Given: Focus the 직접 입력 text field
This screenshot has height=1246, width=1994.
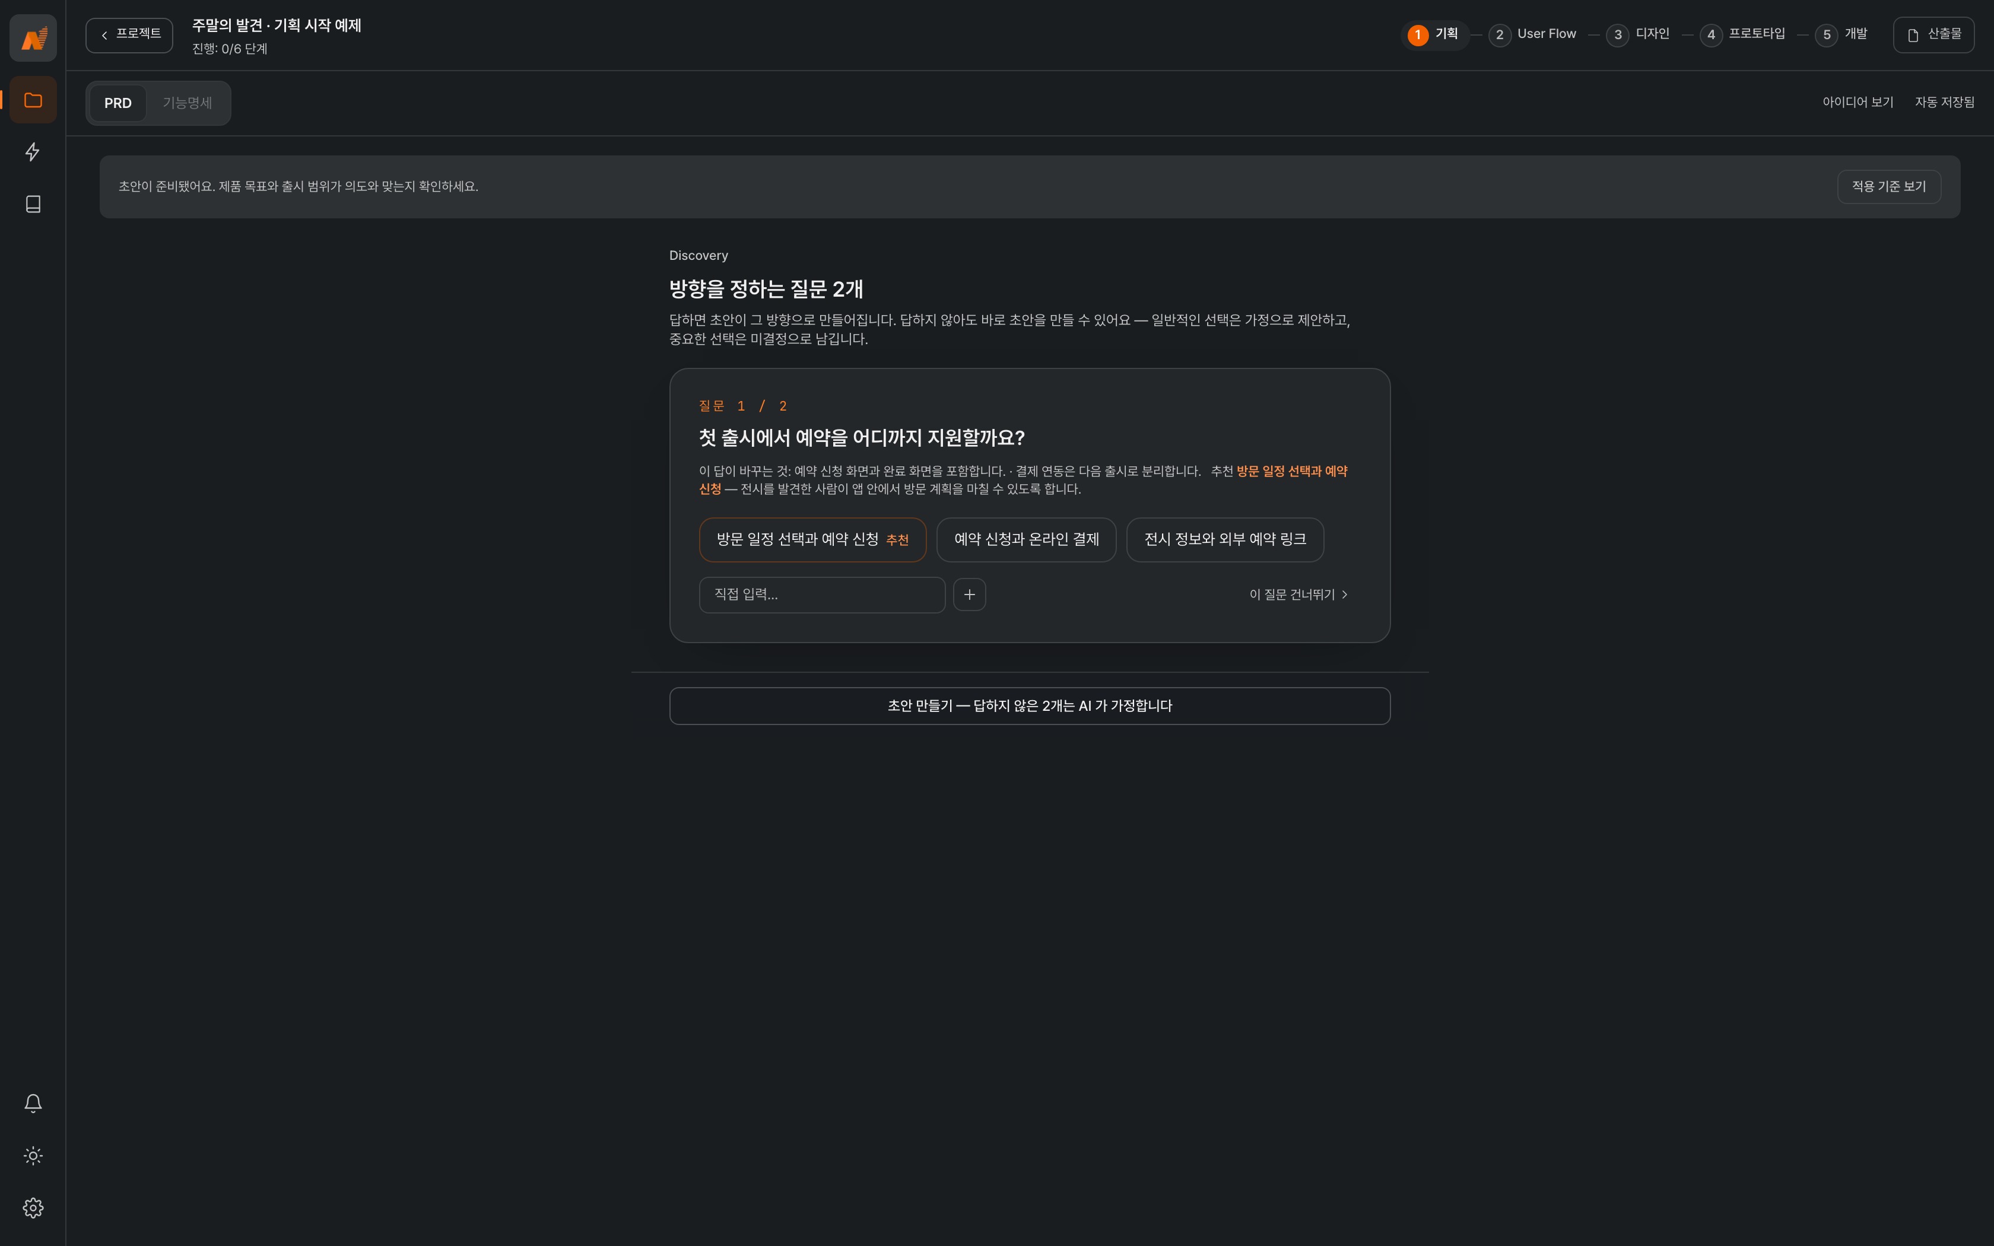Looking at the screenshot, I should point(821,595).
